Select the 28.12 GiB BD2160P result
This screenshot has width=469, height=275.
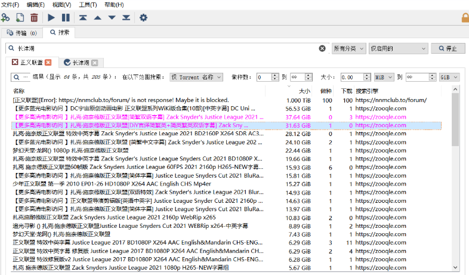226,134
